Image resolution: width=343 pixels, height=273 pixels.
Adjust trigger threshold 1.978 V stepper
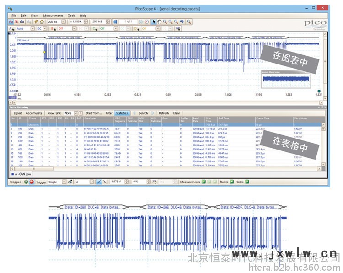(127, 182)
